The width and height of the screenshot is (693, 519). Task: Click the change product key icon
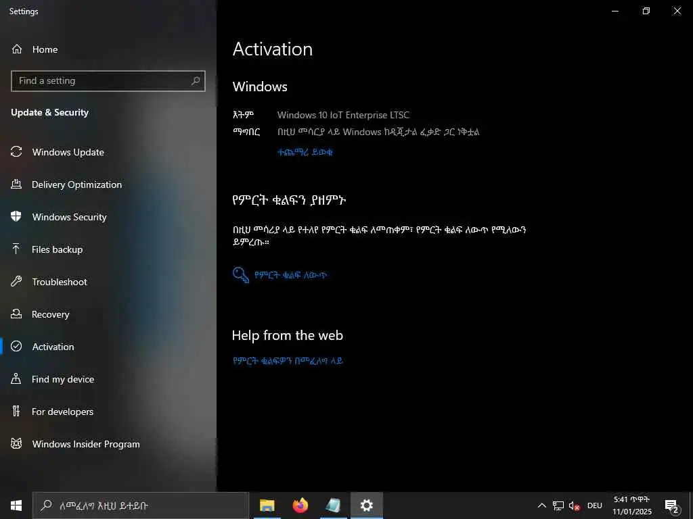(241, 274)
